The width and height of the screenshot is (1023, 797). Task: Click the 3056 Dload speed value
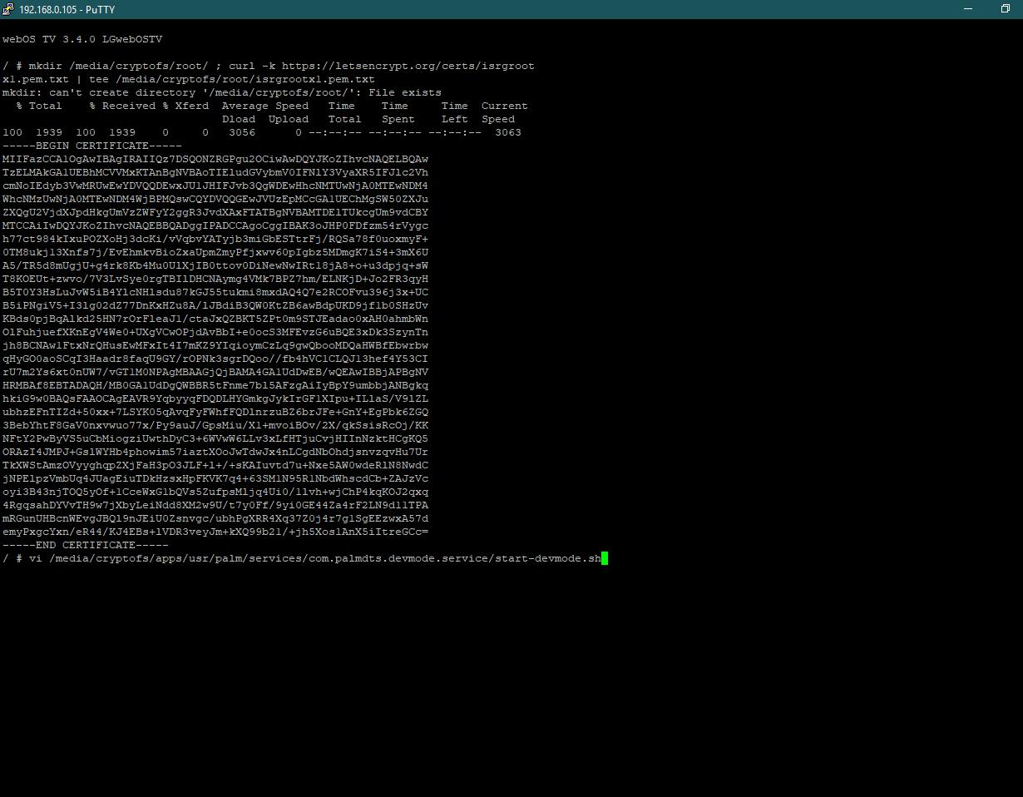click(241, 132)
